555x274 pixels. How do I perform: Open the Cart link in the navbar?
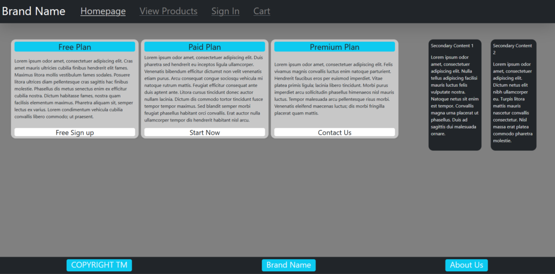(262, 11)
